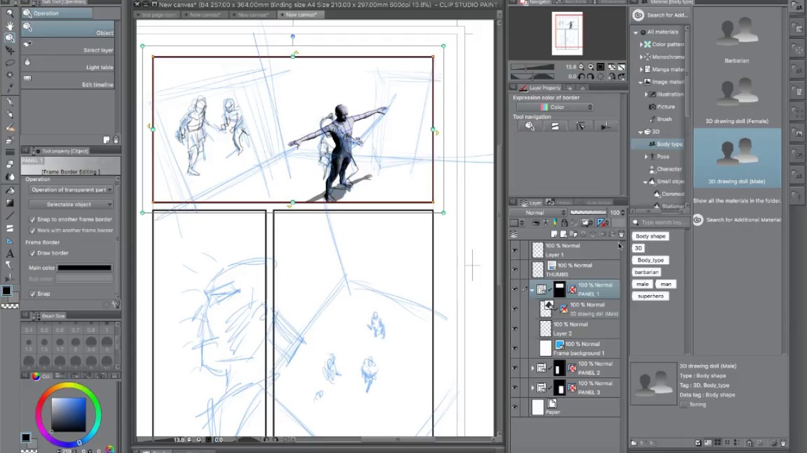
Task: Hide the THUMBS layer
Action: pyautogui.click(x=515, y=269)
